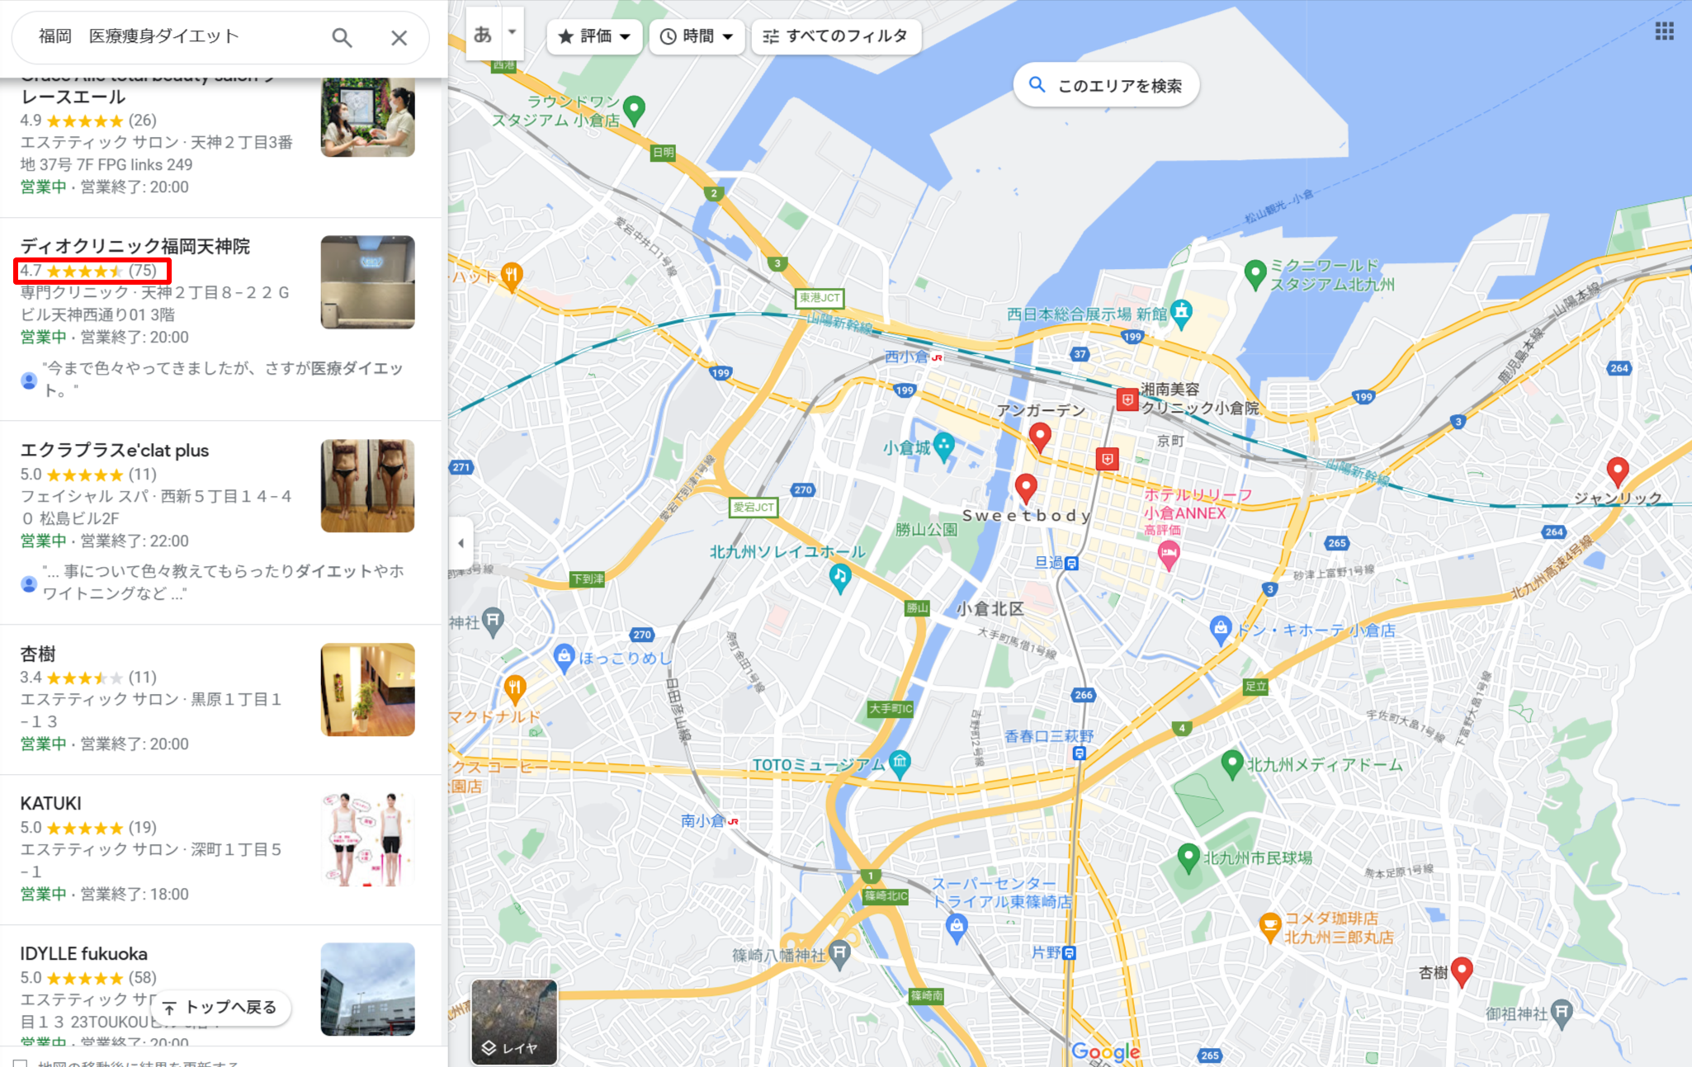Open IDYLLE fukuoka listing
The height and width of the screenshot is (1067, 1692).
[x=84, y=953]
